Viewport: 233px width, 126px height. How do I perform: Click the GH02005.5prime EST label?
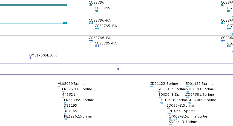202,100
